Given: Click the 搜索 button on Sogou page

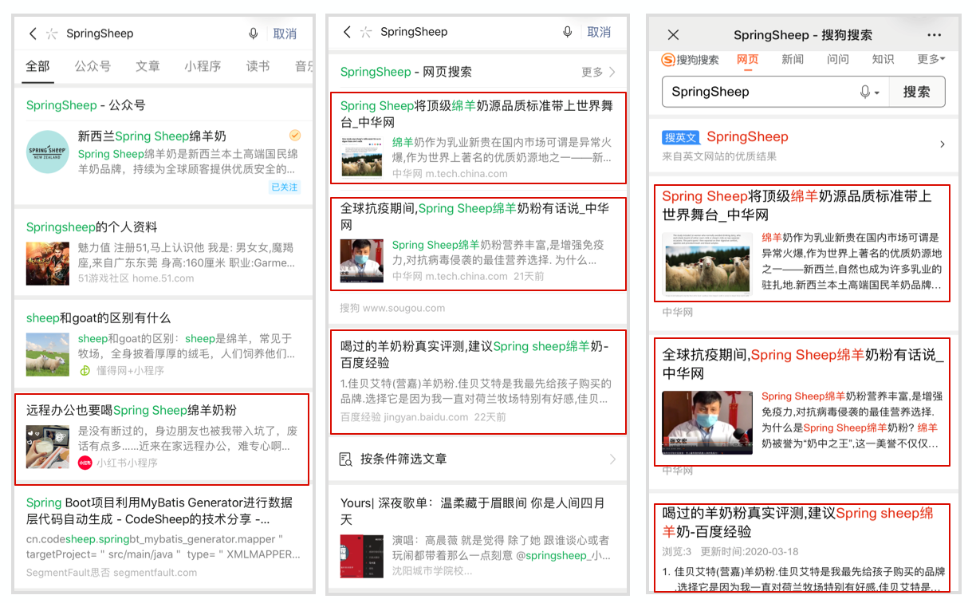Looking at the screenshot, I should pyautogui.click(x=917, y=92).
